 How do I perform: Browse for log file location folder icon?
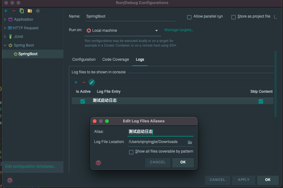190,142
